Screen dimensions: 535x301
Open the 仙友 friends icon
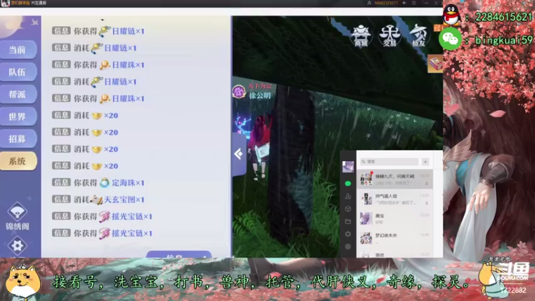(419, 35)
